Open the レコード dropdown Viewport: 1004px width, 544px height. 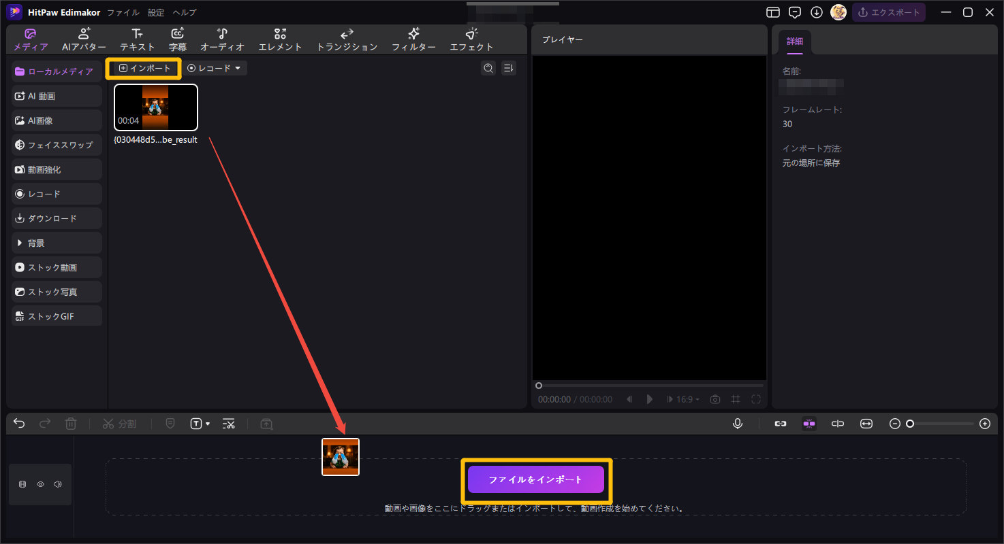tap(215, 68)
